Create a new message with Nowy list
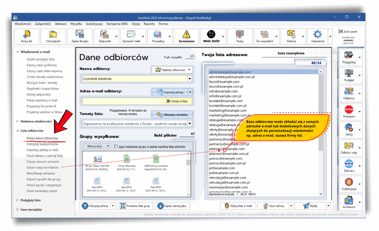 [x=27, y=37]
